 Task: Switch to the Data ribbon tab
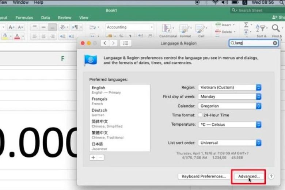coord(45,18)
